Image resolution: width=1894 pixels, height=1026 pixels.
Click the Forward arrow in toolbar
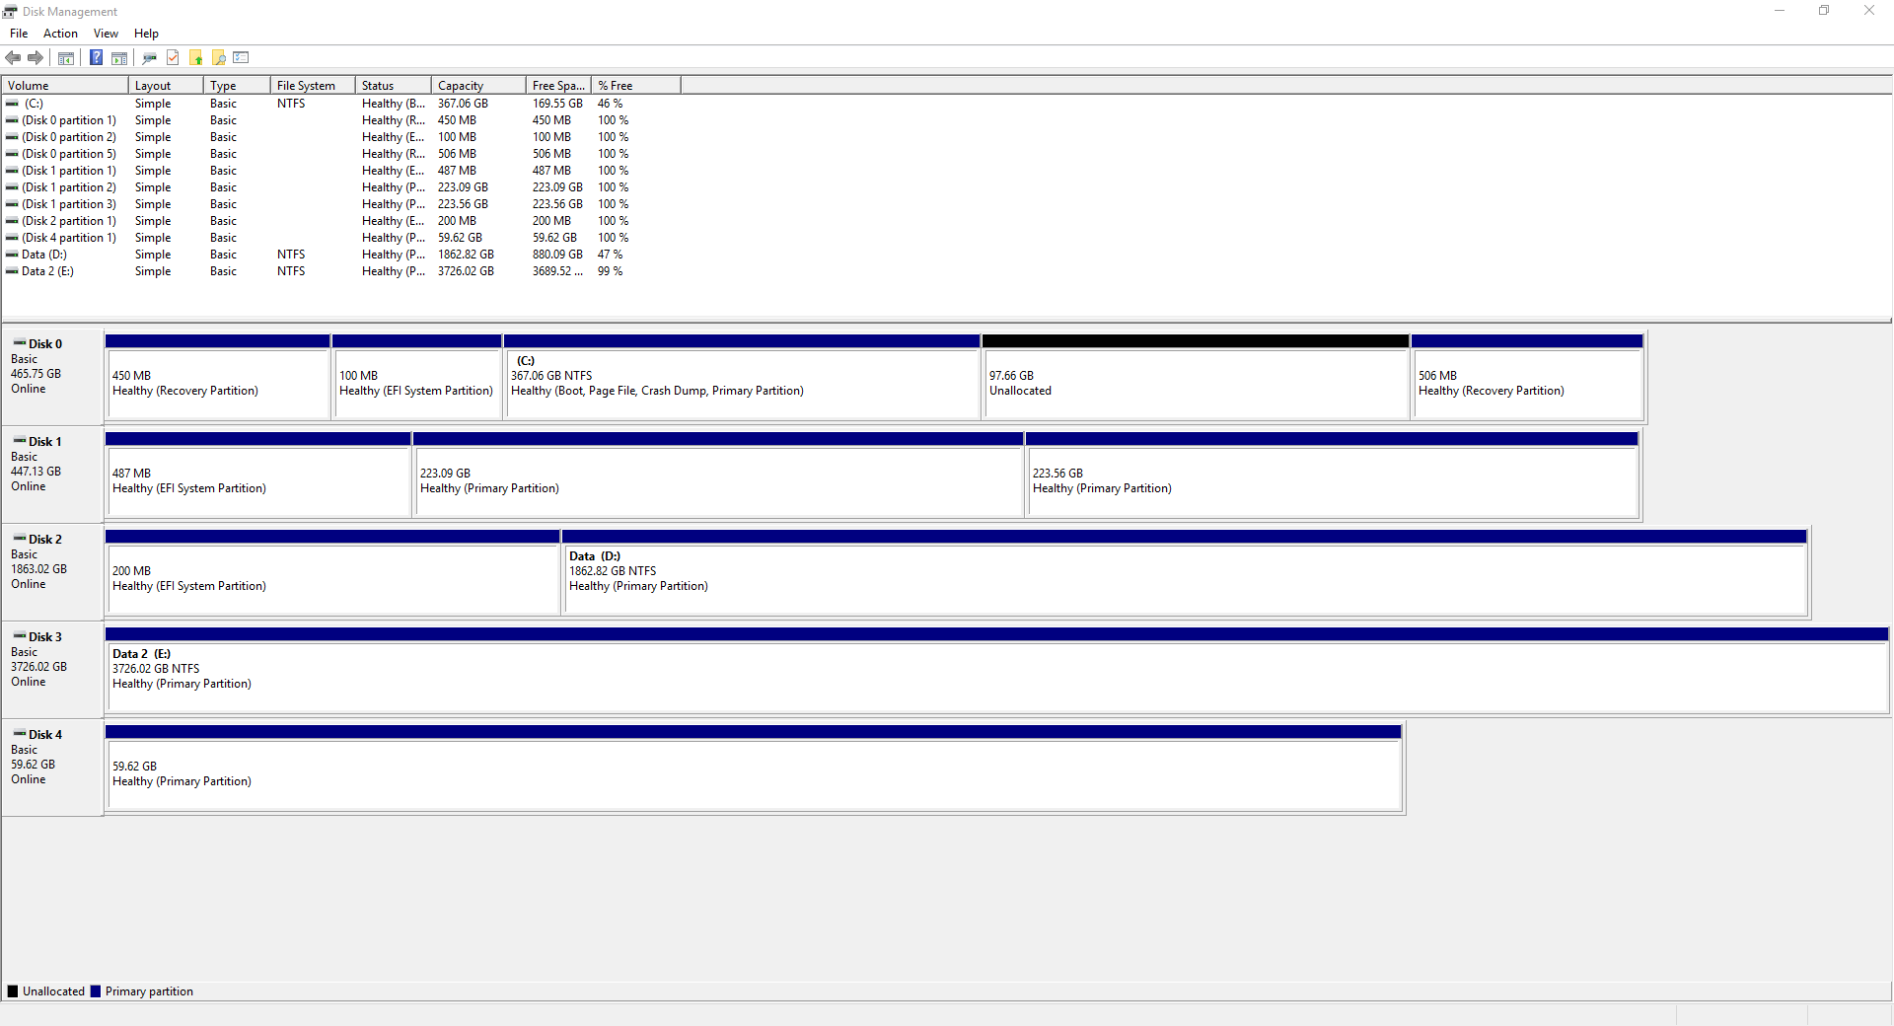coord(36,58)
